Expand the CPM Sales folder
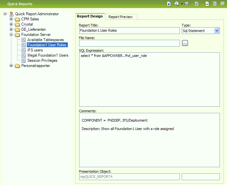Image resolution: width=227 pixels, height=185 pixels. (11, 19)
